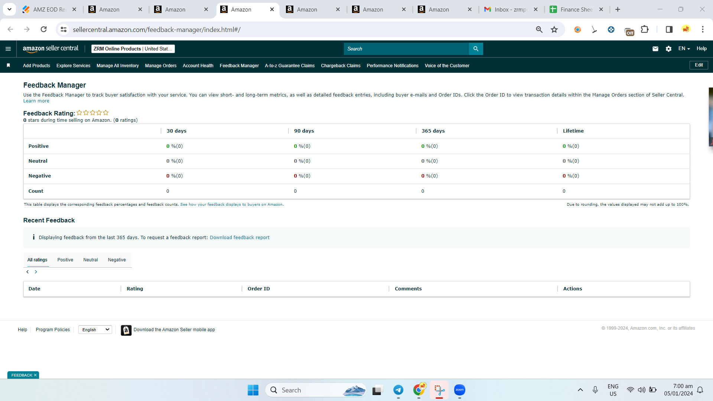The width and height of the screenshot is (713, 401).
Task: Reload the browser page
Action: click(43, 29)
